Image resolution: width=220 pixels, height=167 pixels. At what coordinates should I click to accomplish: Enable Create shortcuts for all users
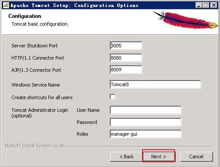pos(113,97)
